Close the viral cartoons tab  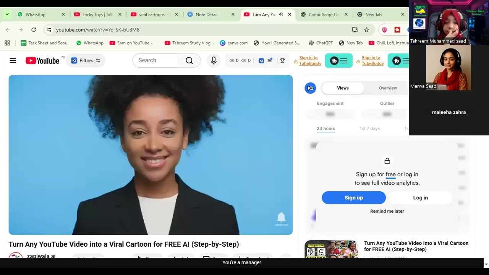pos(176,15)
